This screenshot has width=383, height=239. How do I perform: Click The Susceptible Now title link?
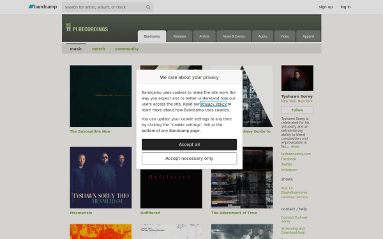[x=90, y=131]
